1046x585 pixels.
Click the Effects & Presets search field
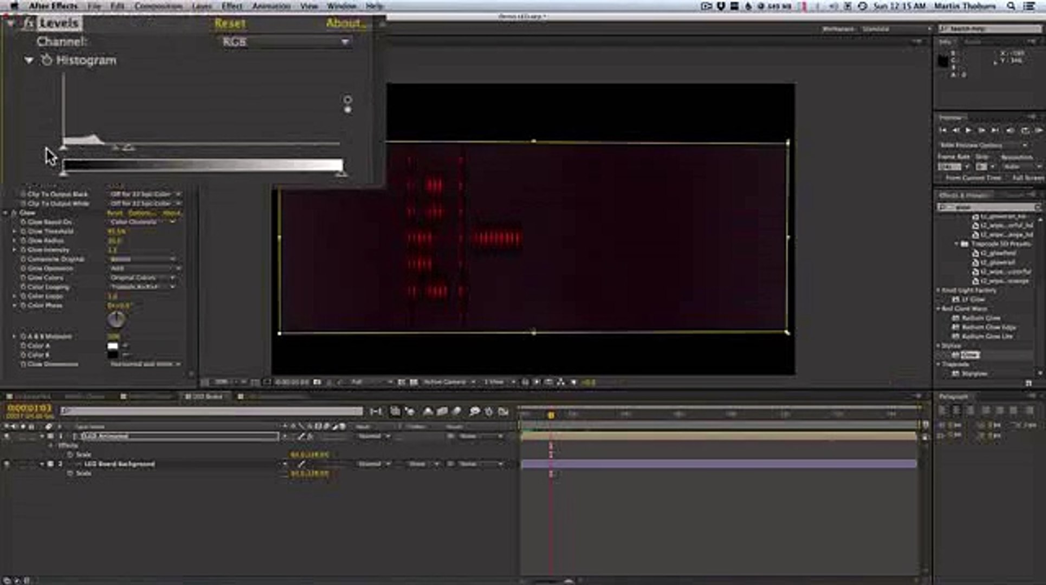990,207
